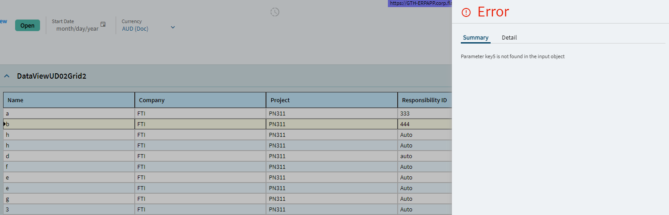Viewport: 669px width, 215px height.
Task: Open the Currency dropdown arrow
Action: pyautogui.click(x=173, y=28)
